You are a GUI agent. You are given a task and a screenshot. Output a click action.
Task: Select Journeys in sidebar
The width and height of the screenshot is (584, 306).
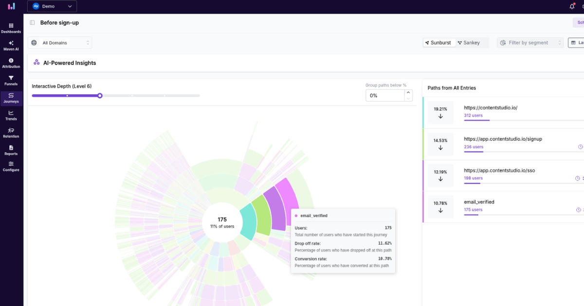pyautogui.click(x=11, y=98)
